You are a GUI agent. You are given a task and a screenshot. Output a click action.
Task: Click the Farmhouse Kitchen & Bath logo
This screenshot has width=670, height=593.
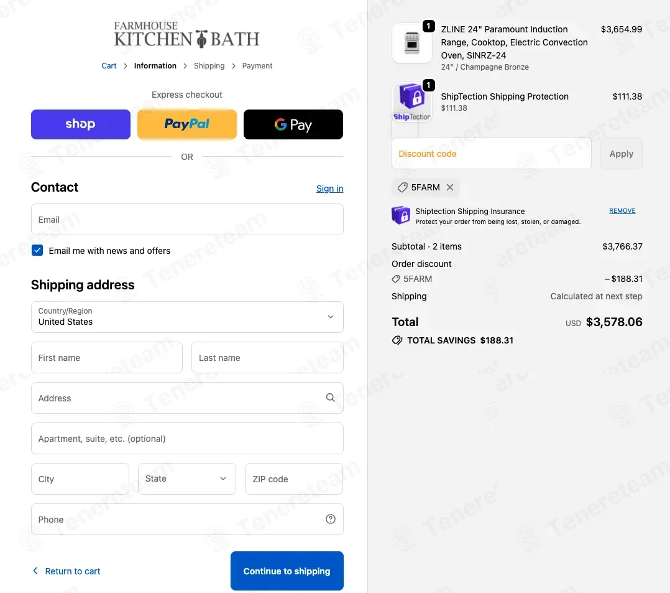coord(186,34)
